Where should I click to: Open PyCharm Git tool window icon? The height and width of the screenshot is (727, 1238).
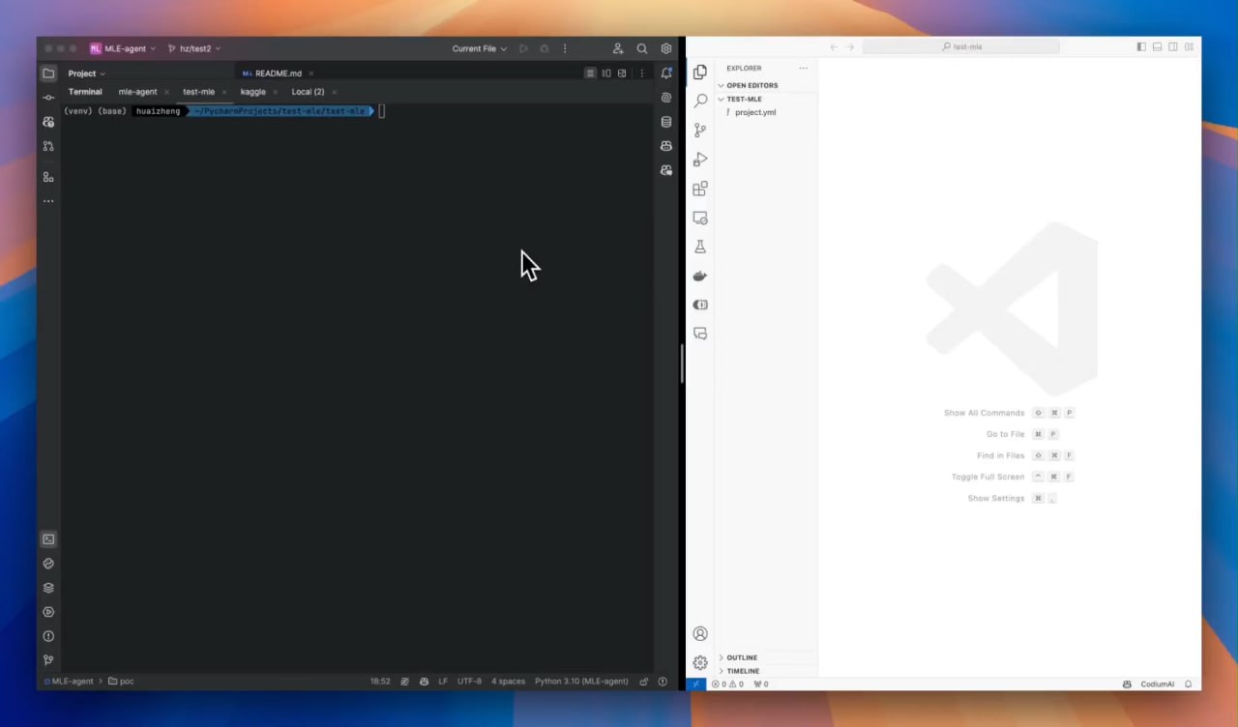[x=48, y=660]
